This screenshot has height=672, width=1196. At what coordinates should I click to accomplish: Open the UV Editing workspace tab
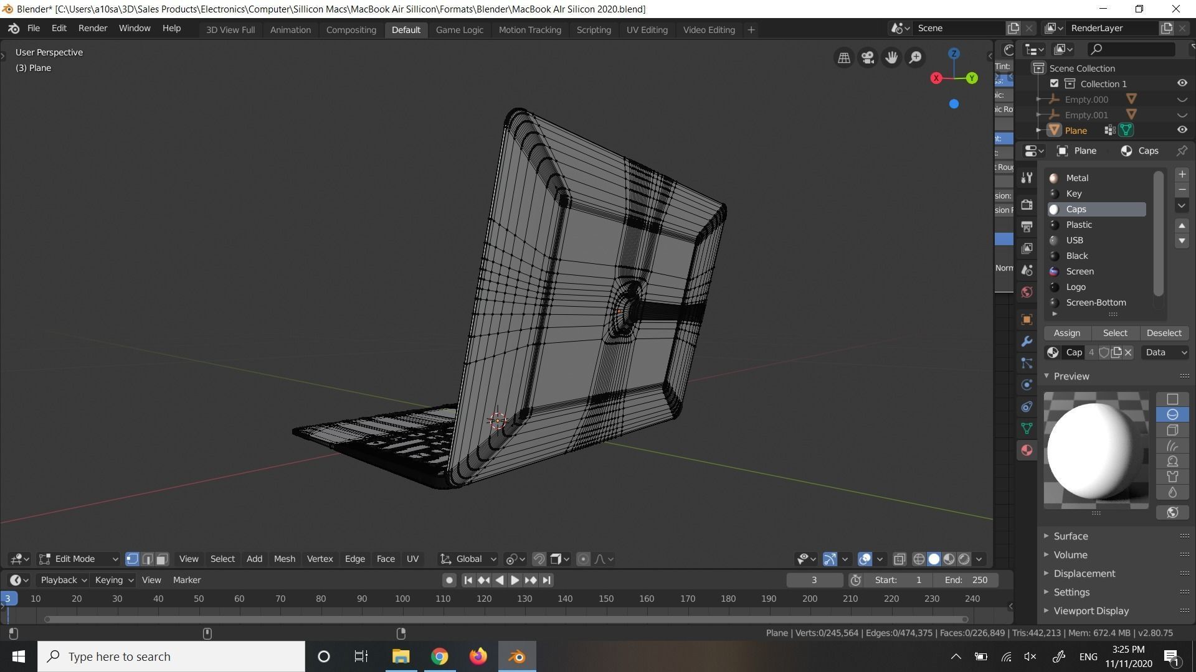(647, 29)
